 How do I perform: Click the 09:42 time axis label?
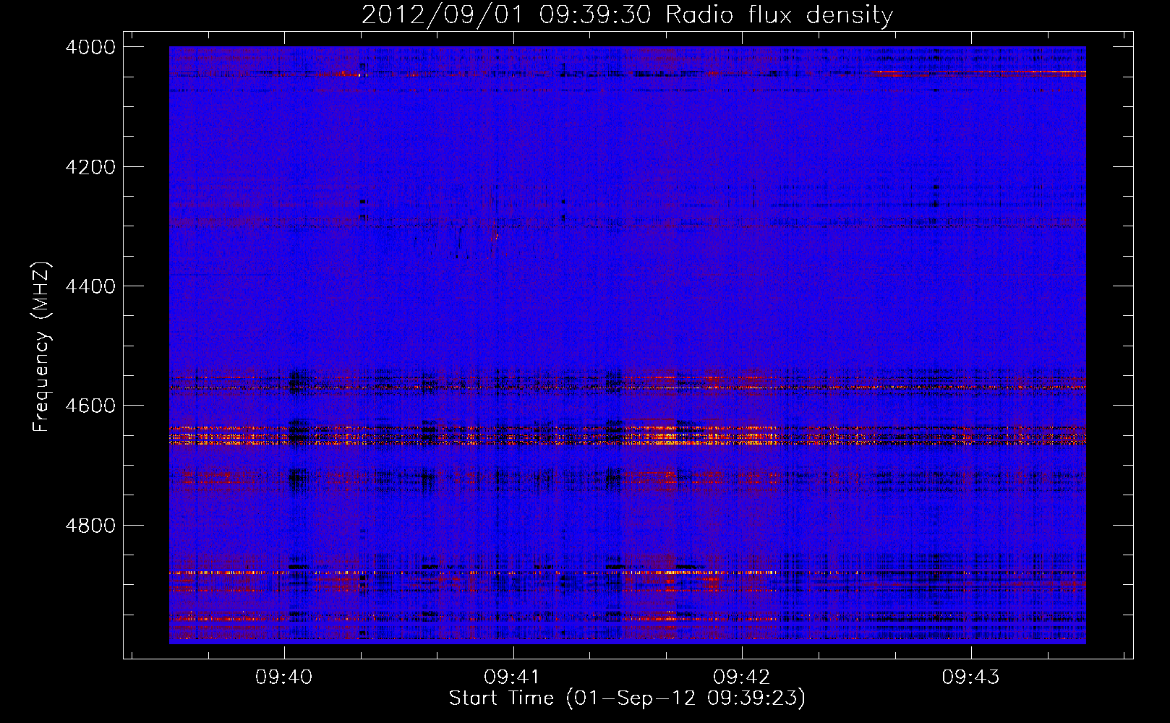coord(742,677)
